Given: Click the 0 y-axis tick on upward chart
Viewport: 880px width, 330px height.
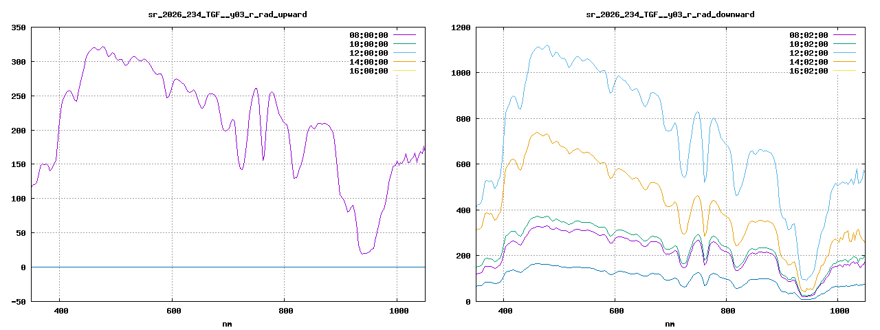Looking at the screenshot, I should tap(23, 267).
